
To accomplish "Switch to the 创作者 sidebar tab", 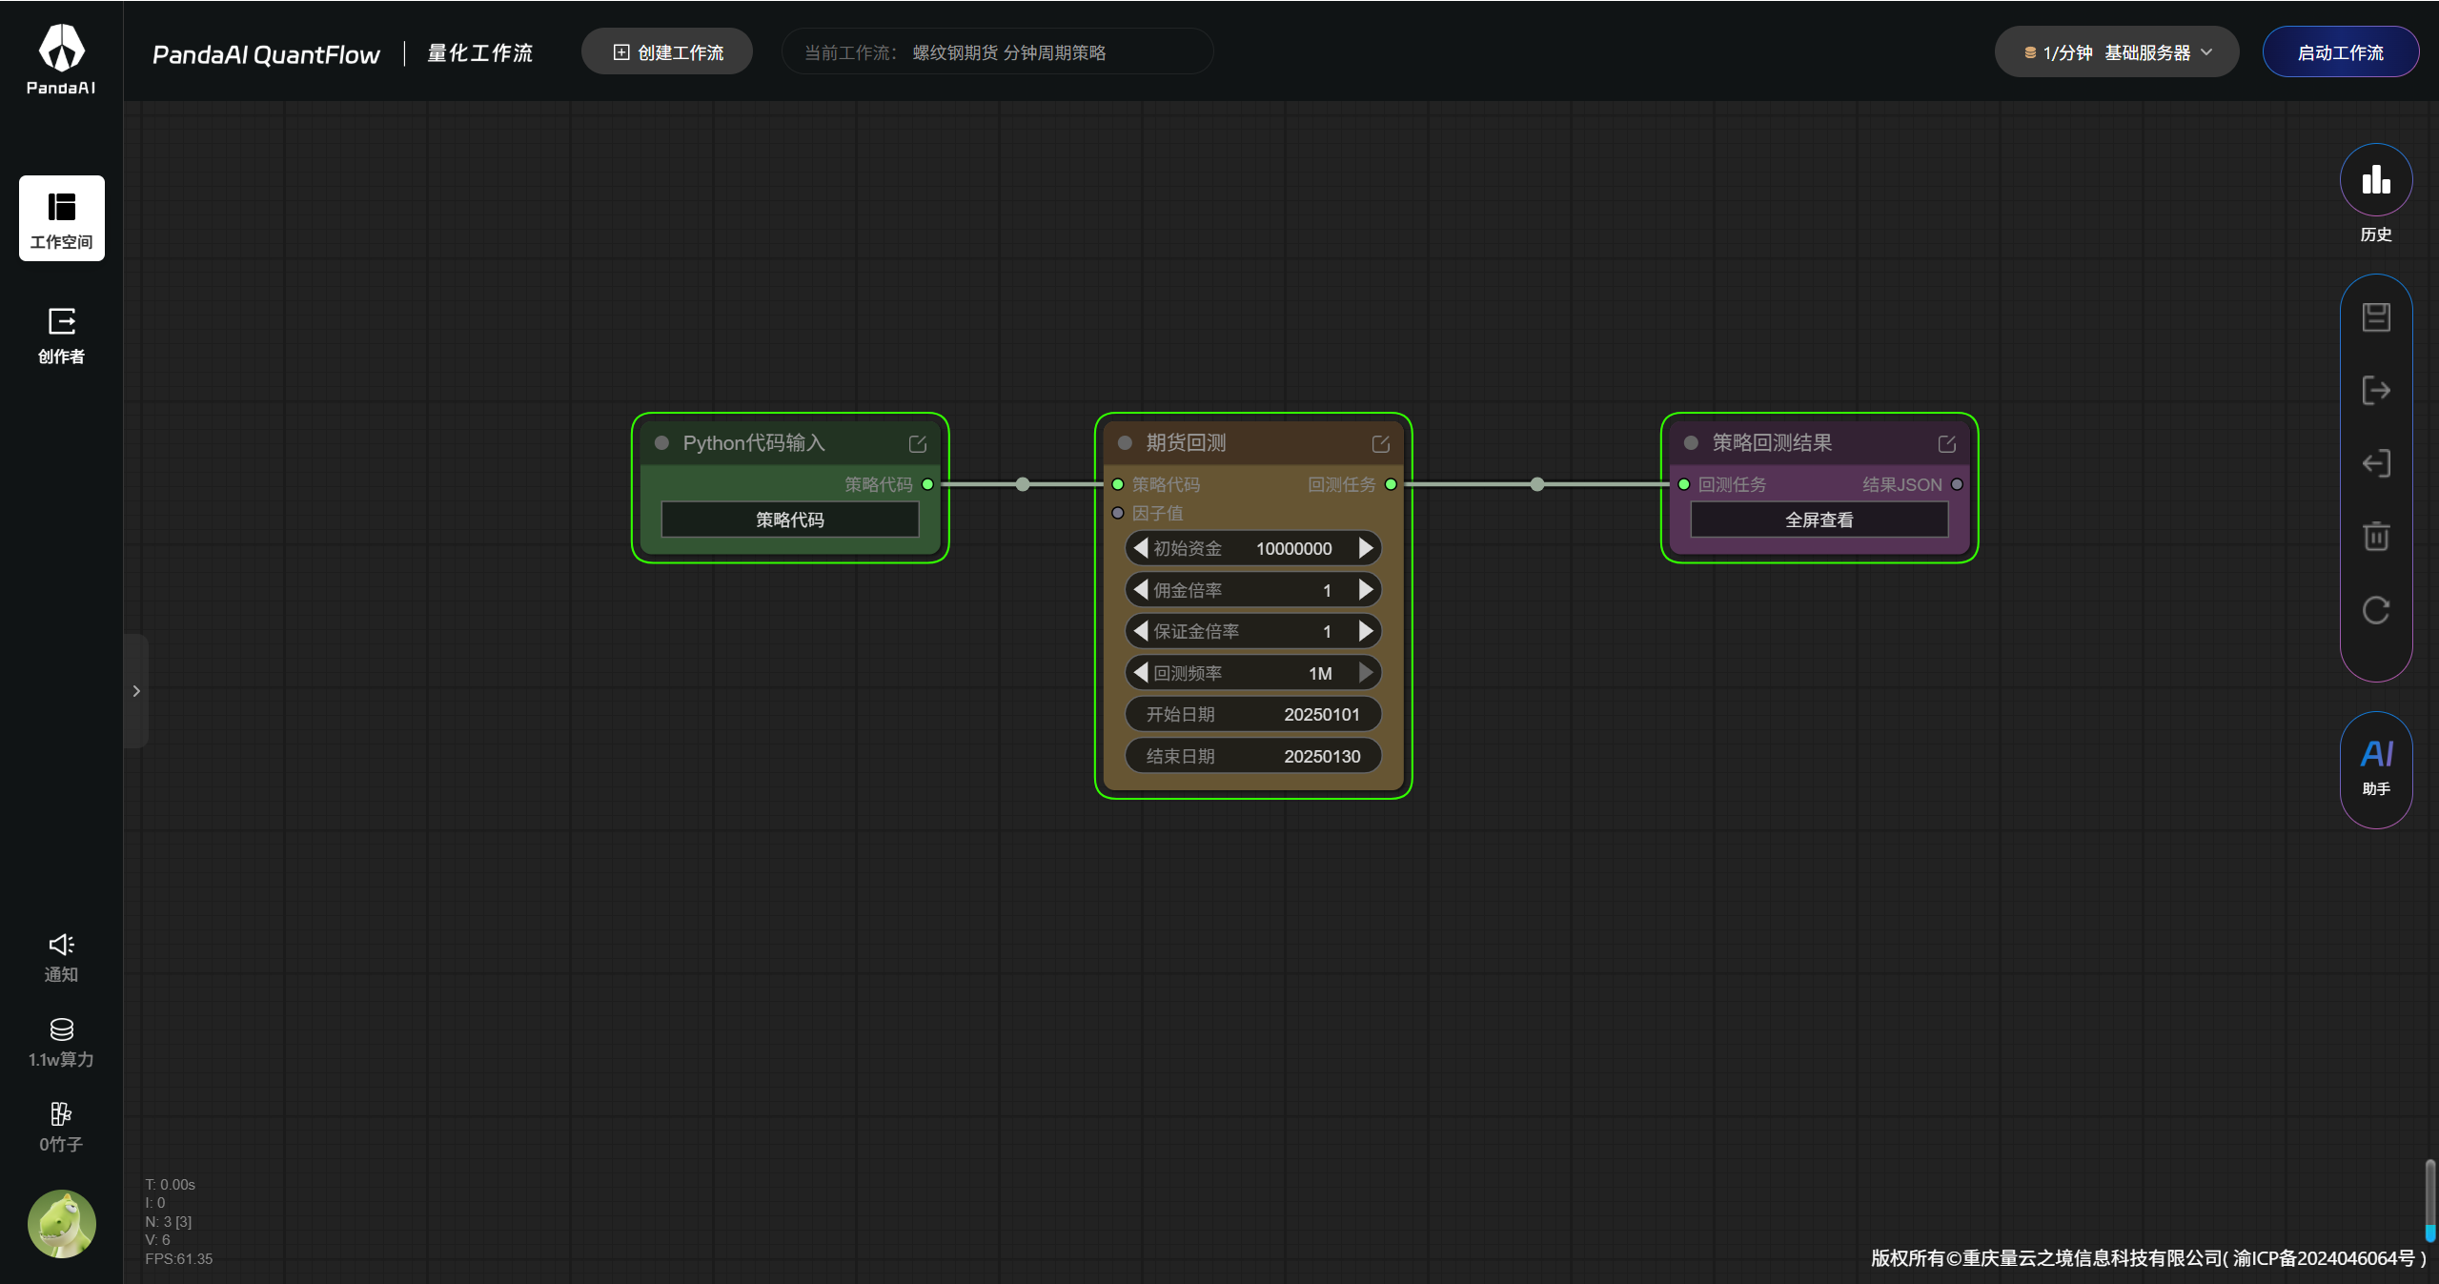I will click(x=61, y=335).
